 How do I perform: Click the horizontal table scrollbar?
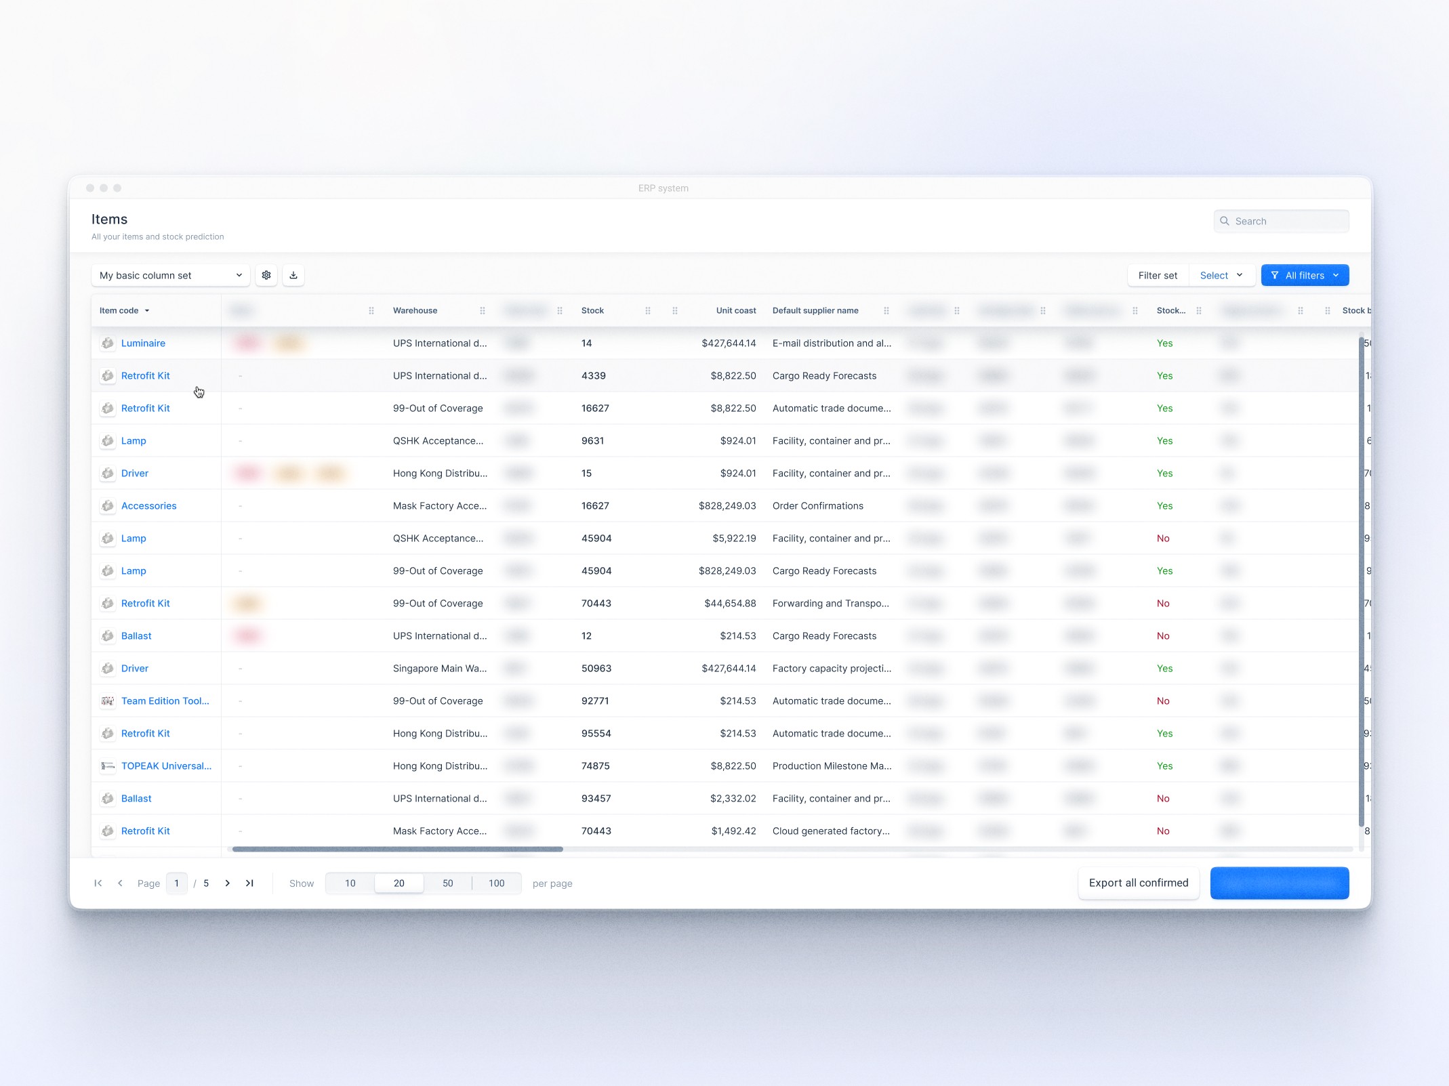pos(398,849)
